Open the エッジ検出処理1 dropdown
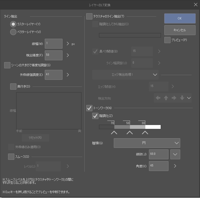This screenshot has height=198, width=200. [x=125, y=75]
